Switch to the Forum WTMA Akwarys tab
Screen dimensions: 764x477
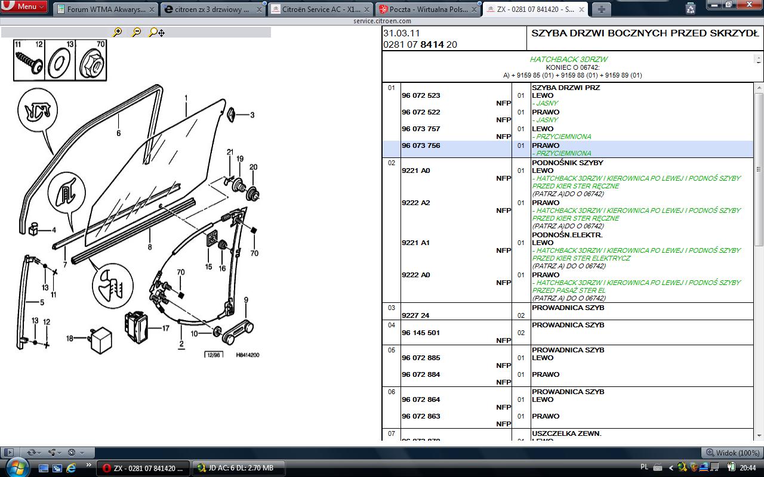pyautogui.click(x=106, y=10)
